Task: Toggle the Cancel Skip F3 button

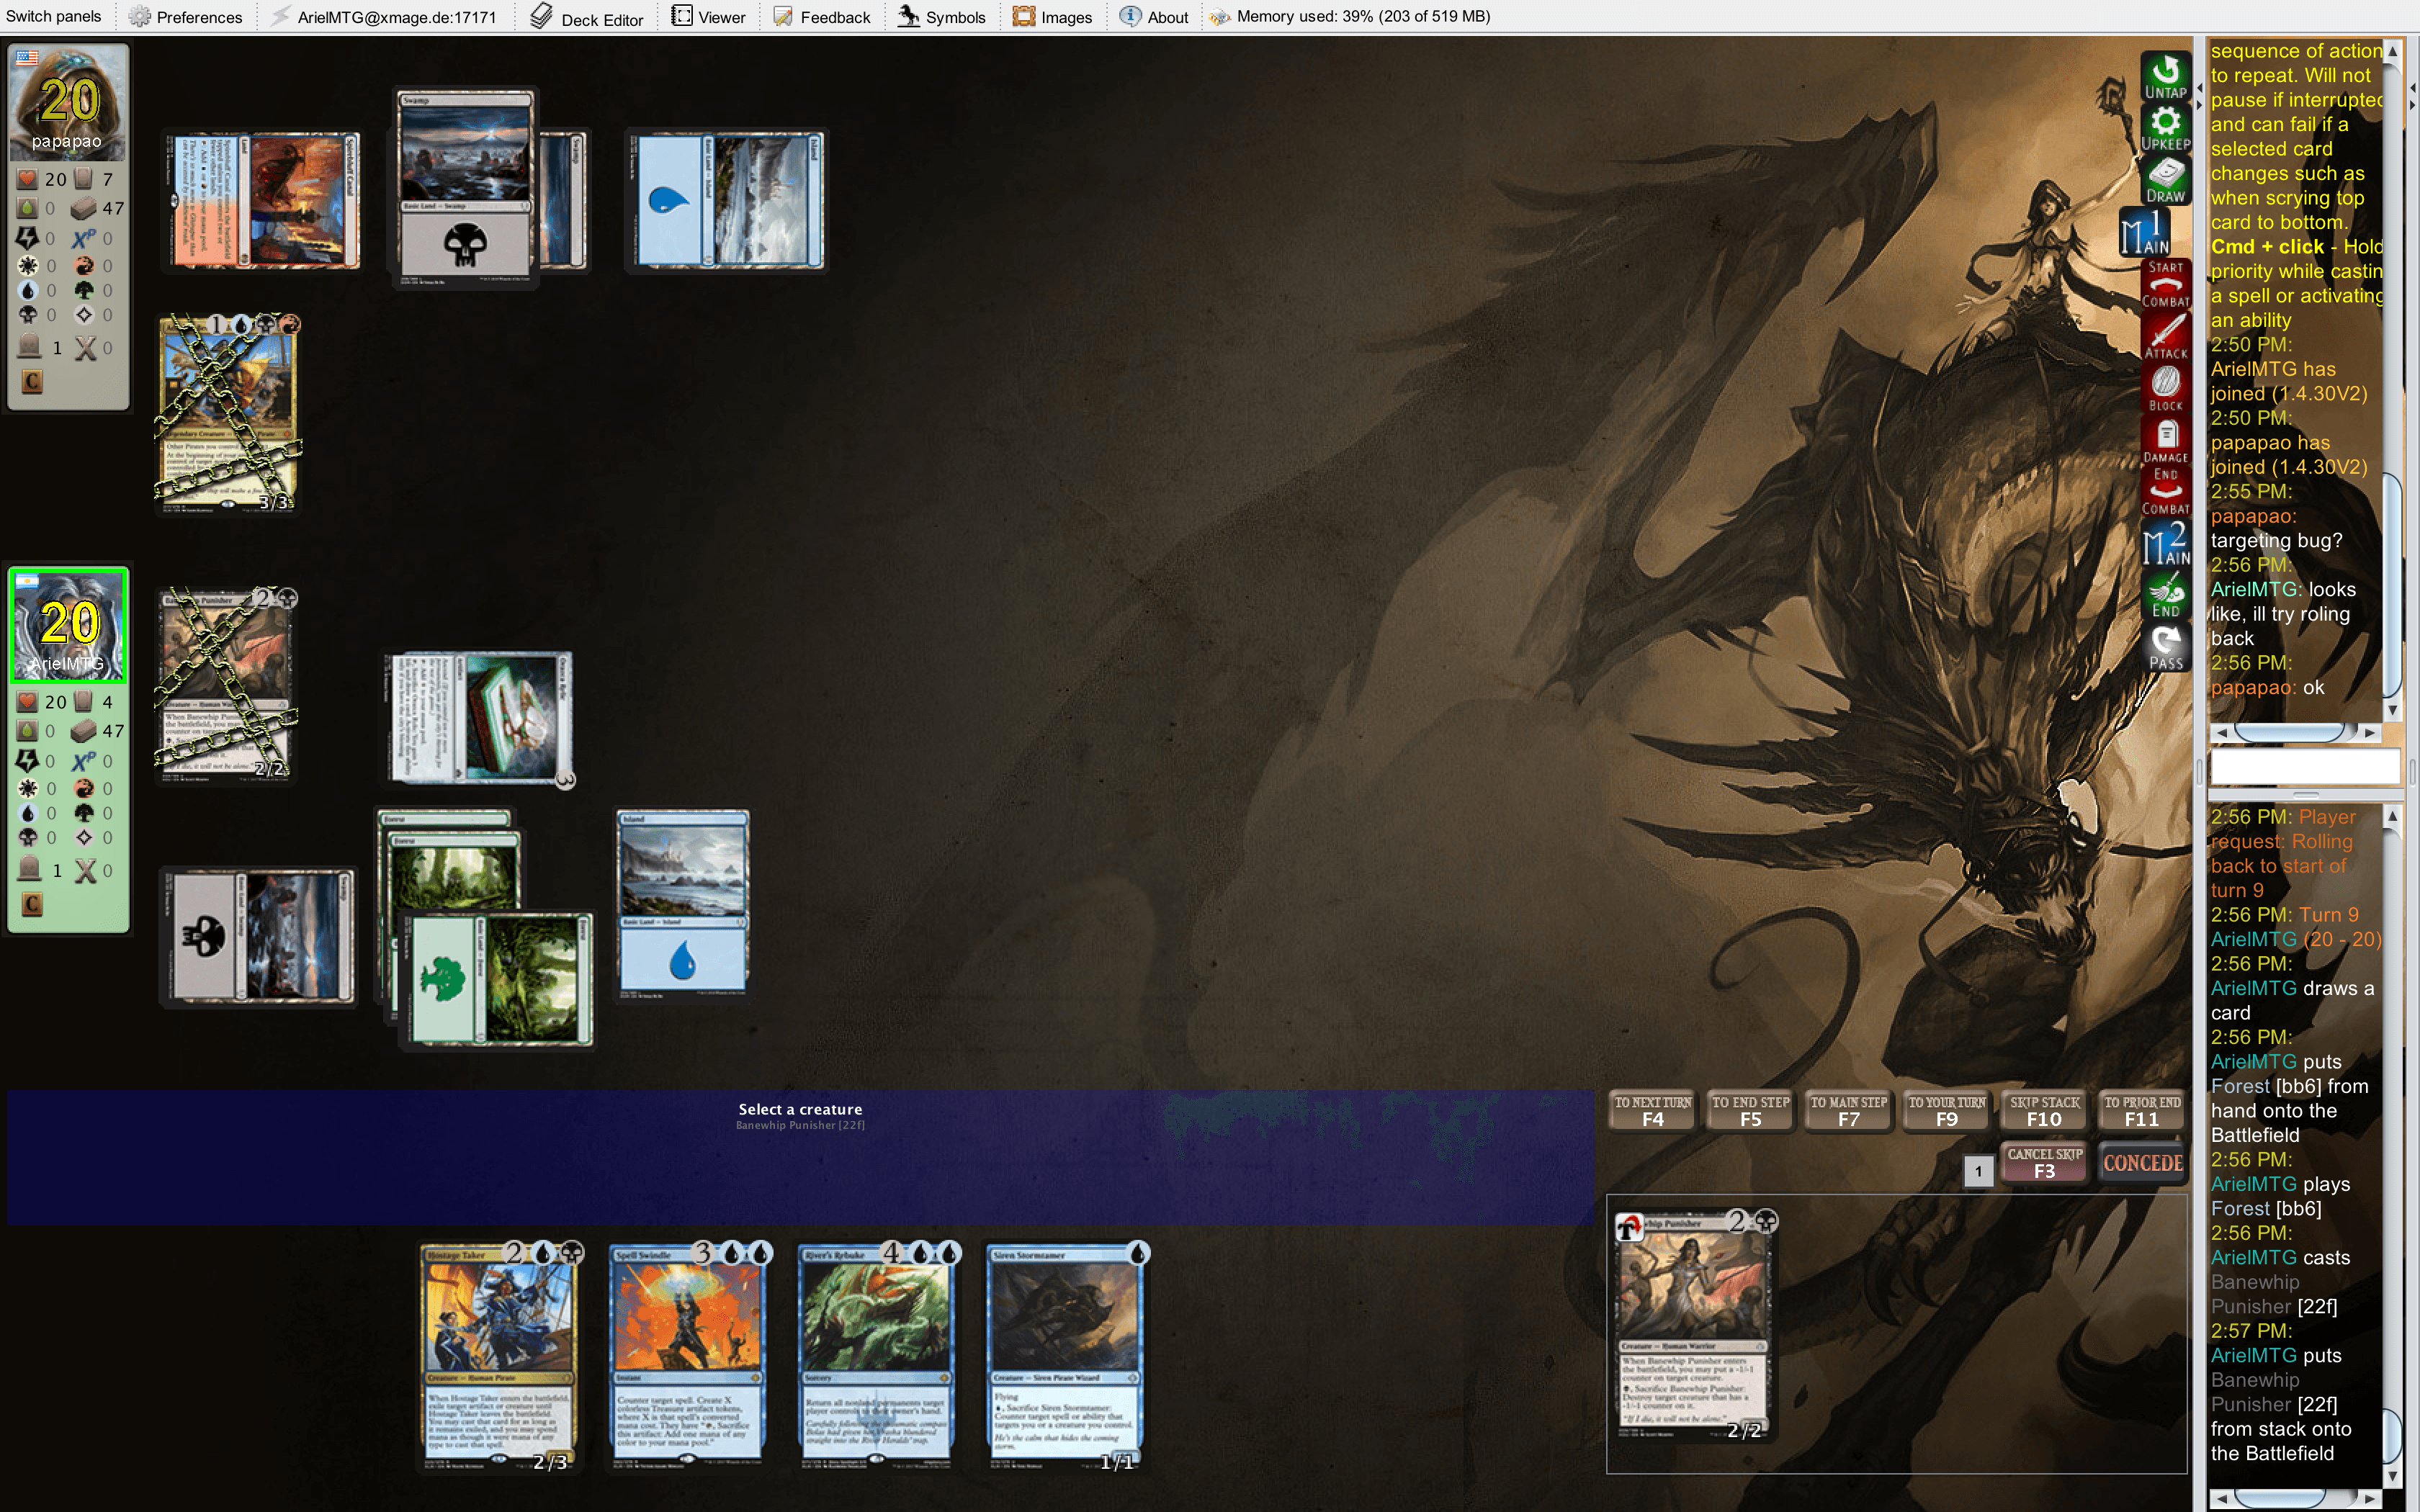Action: 2044,1163
